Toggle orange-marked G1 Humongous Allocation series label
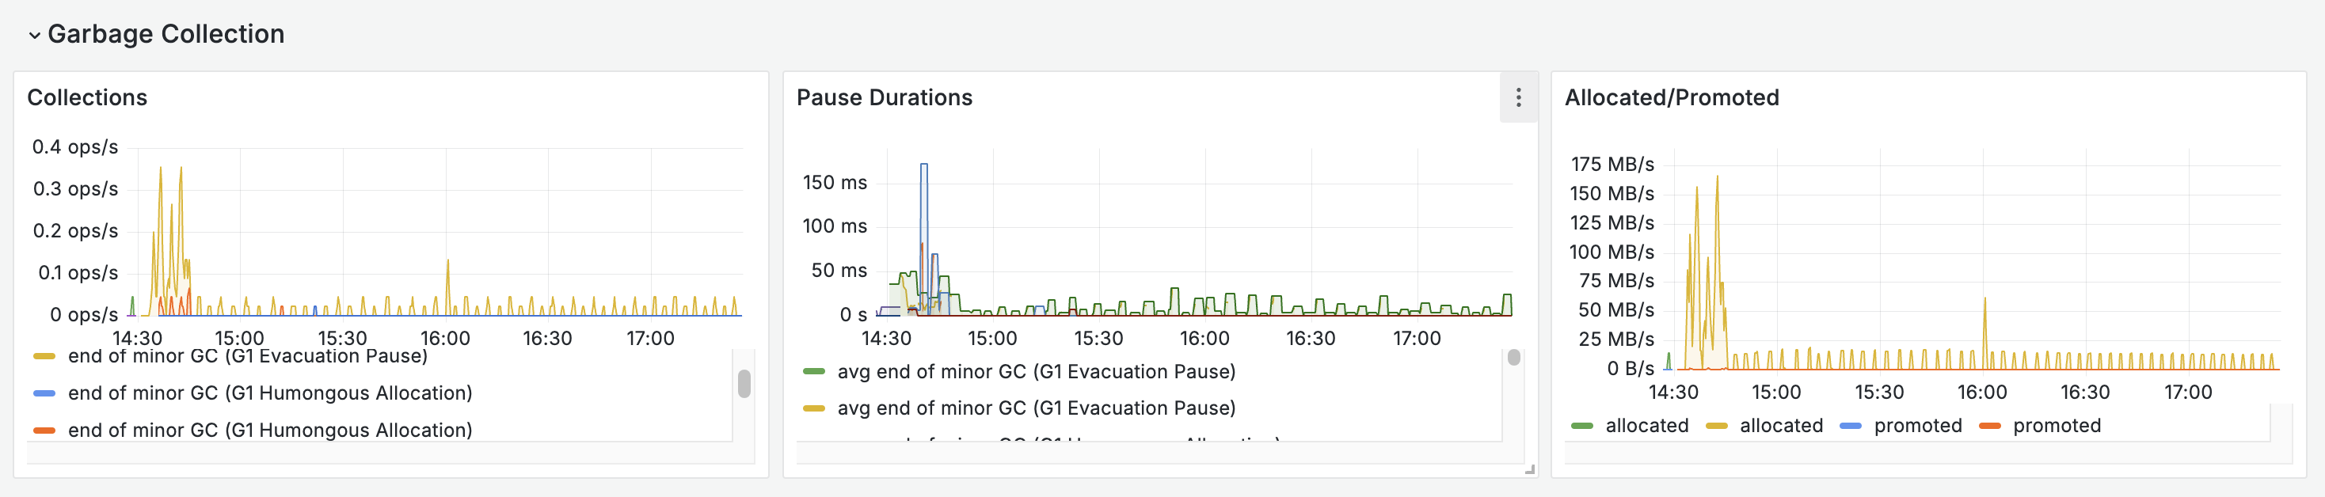 pos(270,431)
